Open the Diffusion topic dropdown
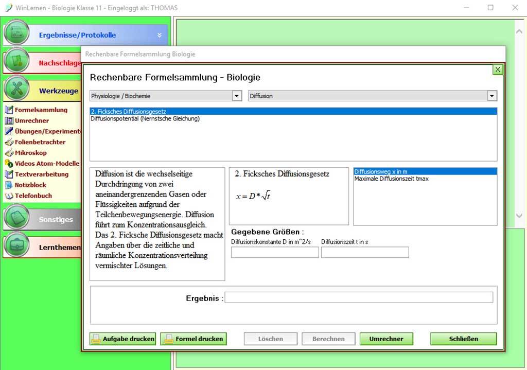 tap(492, 96)
